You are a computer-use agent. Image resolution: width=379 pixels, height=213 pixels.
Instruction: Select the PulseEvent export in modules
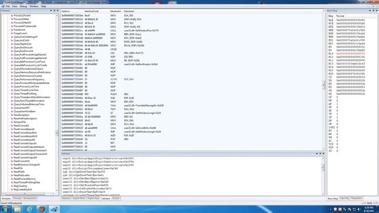click(20, 30)
